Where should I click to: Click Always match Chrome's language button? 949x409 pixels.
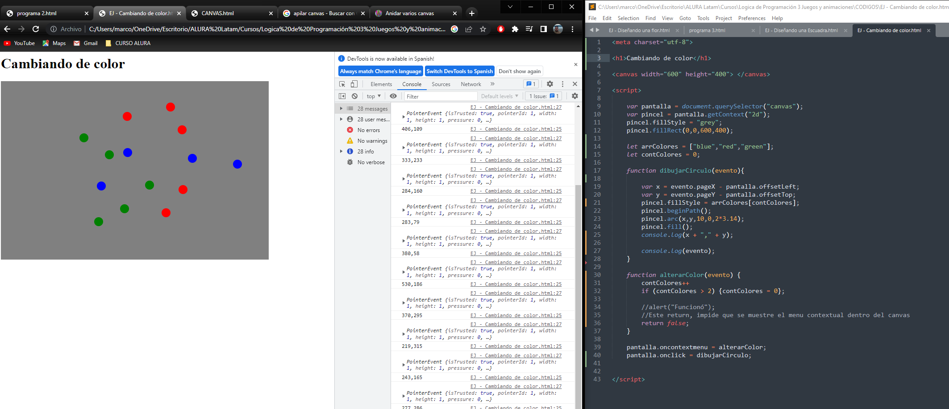click(x=380, y=71)
